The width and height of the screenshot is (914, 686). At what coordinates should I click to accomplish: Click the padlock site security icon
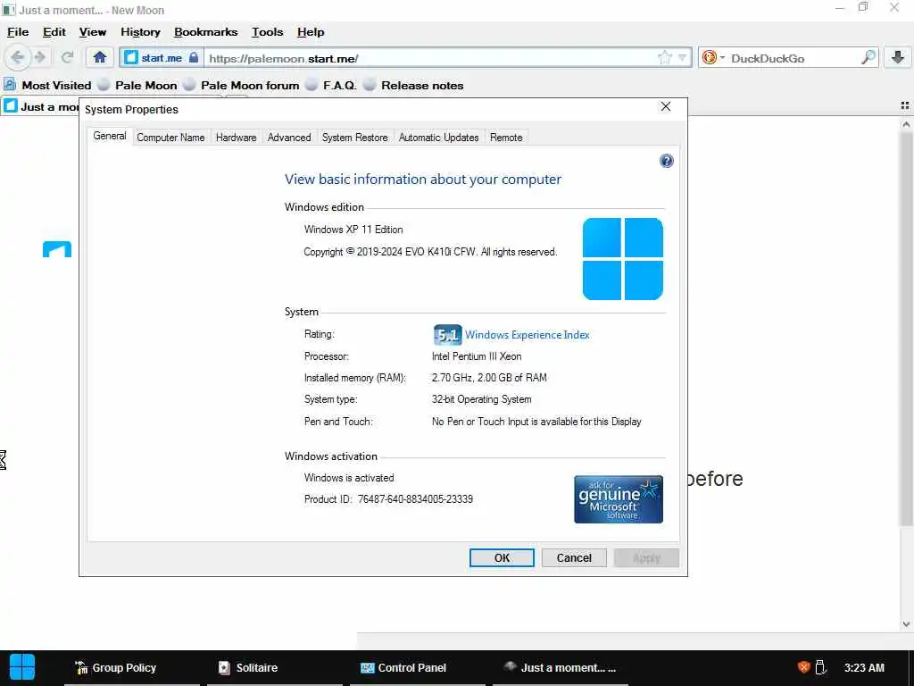pyautogui.click(x=194, y=58)
